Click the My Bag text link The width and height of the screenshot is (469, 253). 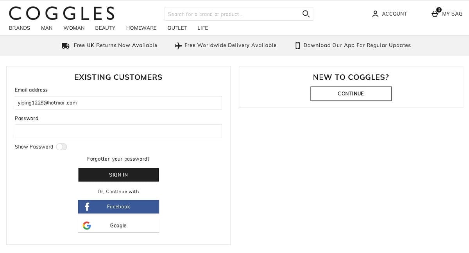[452, 14]
